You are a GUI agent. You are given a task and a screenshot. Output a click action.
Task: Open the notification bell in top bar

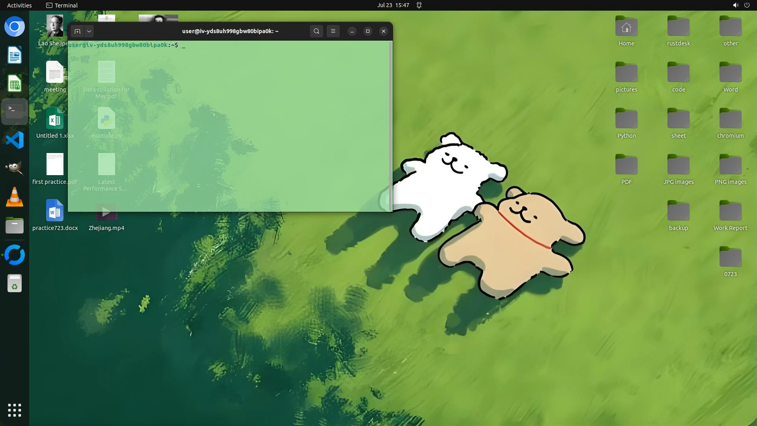coord(419,5)
